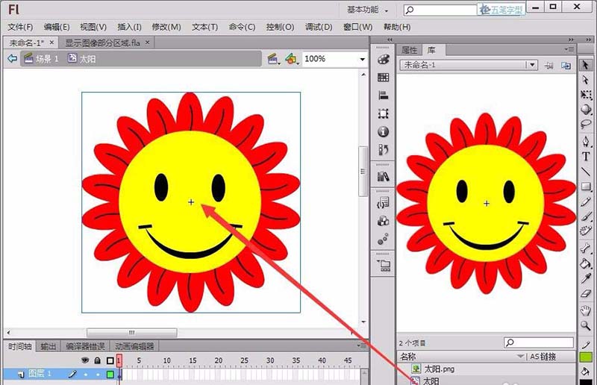
Task: Click the back arrow beside 场景 1
Action: click(13, 59)
